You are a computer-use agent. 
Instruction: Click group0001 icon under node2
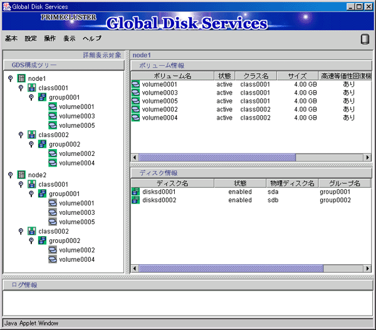pos(42,193)
